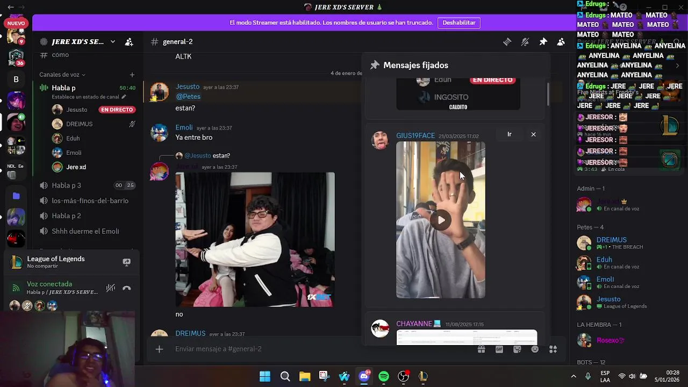The width and height of the screenshot is (688, 387).
Task: Open the los-más-finos-del-barrio voice channel
Action: pyautogui.click(x=90, y=201)
